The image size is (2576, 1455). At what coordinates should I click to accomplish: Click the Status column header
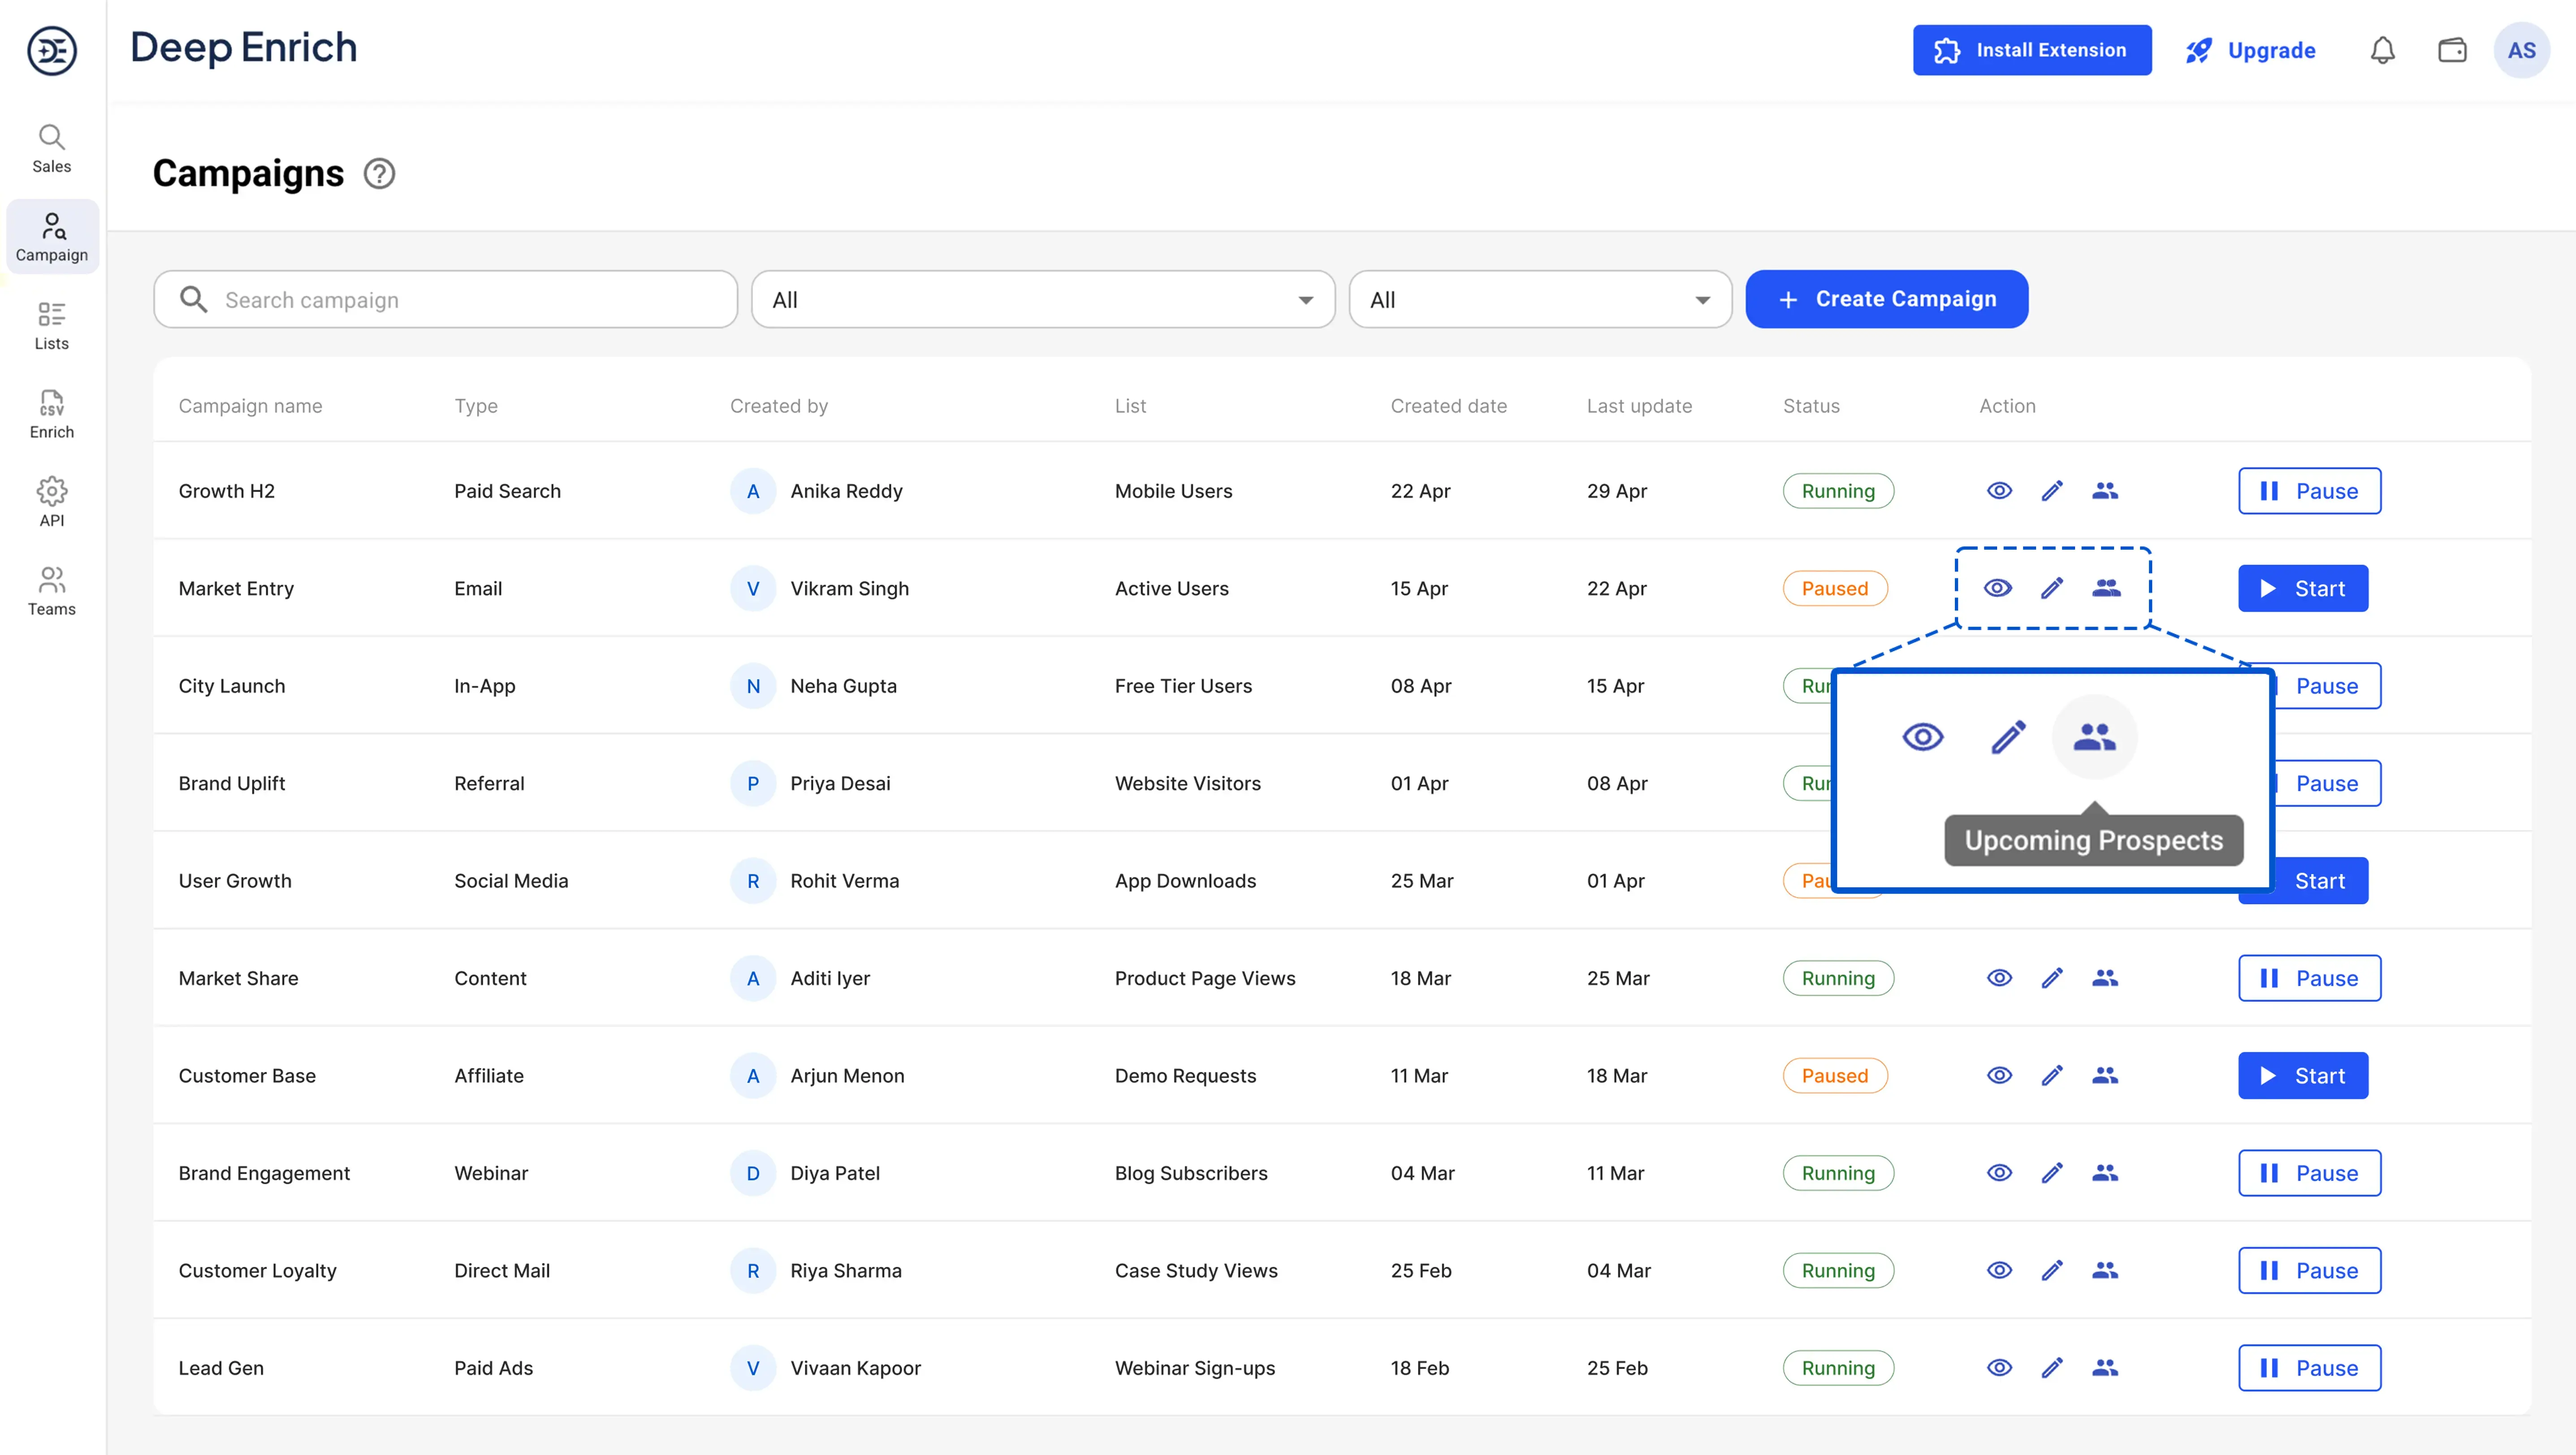pyautogui.click(x=1811, y=406)
